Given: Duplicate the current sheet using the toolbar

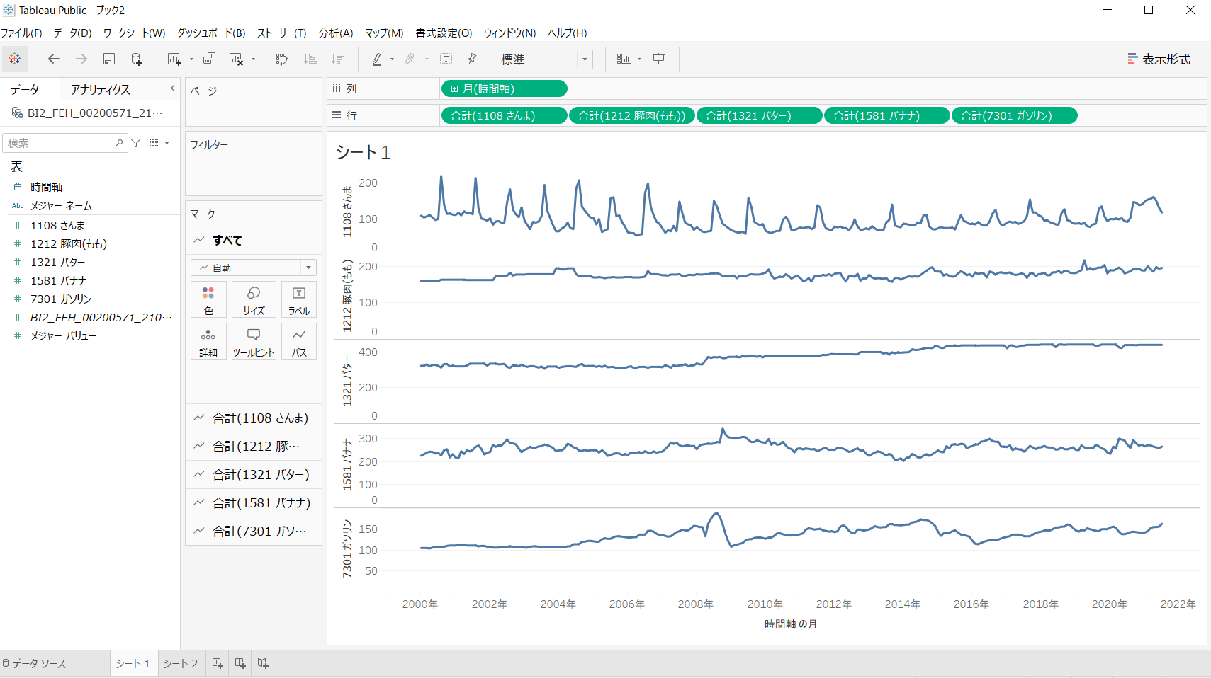Looking at the screenshot, I should (x=209, y=59).
